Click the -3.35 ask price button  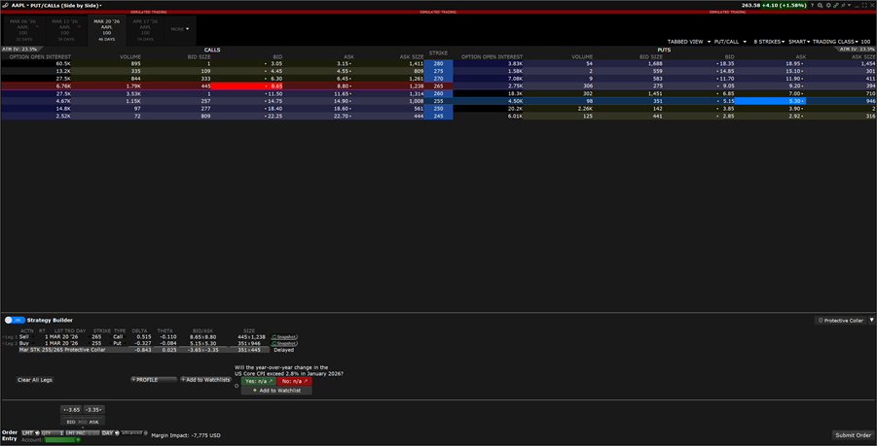[x=94, y=410]
